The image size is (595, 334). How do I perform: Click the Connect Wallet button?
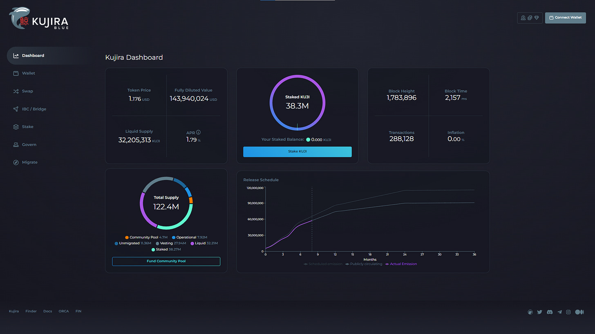coord(565,18)
